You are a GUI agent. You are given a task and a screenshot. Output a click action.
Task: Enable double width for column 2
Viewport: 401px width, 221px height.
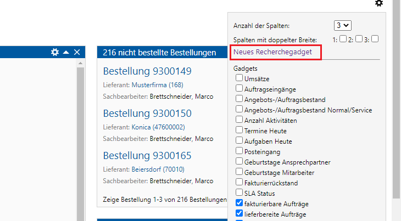click(x=359, y=39)
